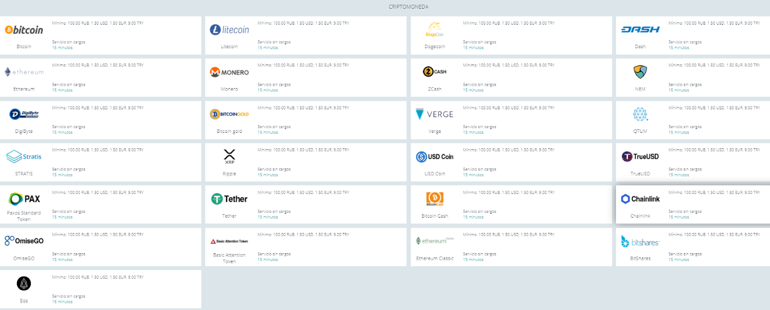The width and height of the screenshot is (770, 310).
Task: Select the CRIPTOMONEDA section heading
Action: coord(409,7)
